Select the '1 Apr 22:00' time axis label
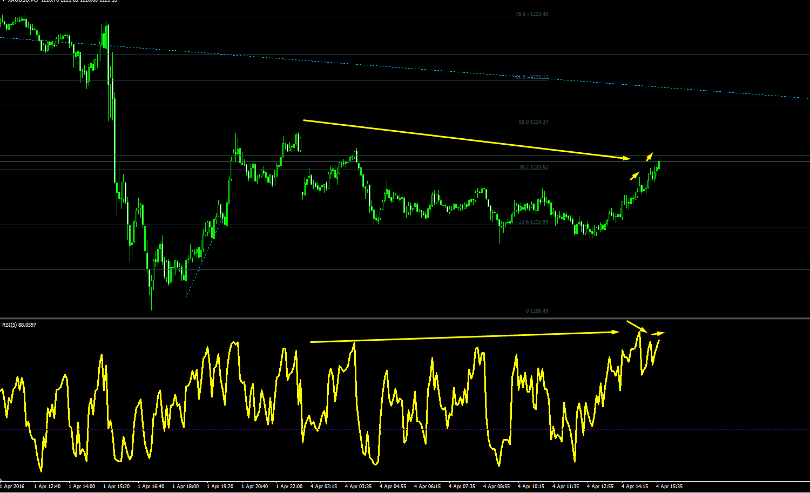Viewport: 810px width, 493px height. 289,487
